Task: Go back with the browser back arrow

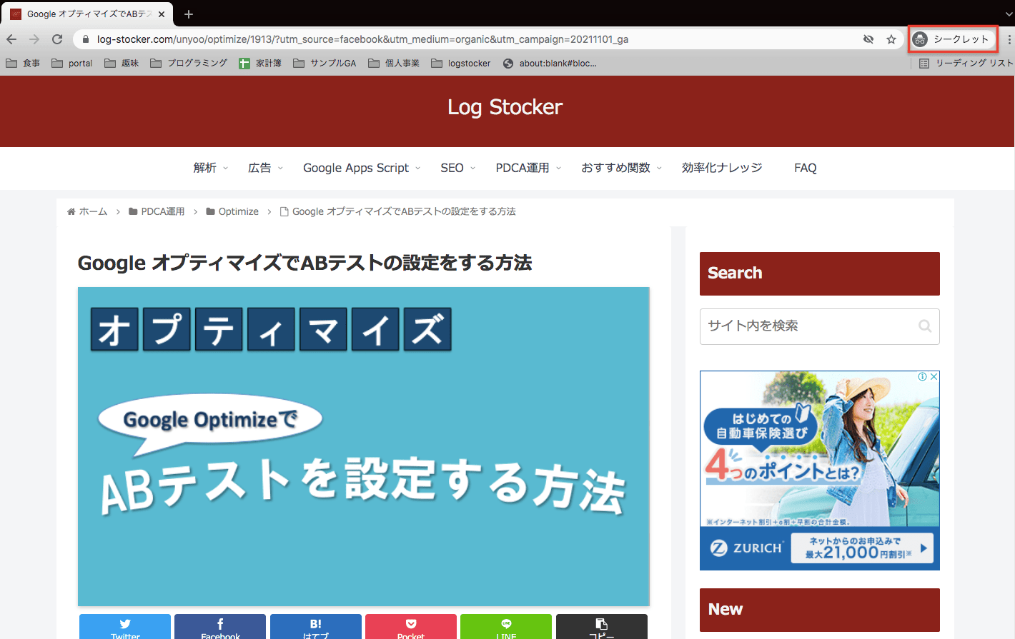Action: [11, 39]
